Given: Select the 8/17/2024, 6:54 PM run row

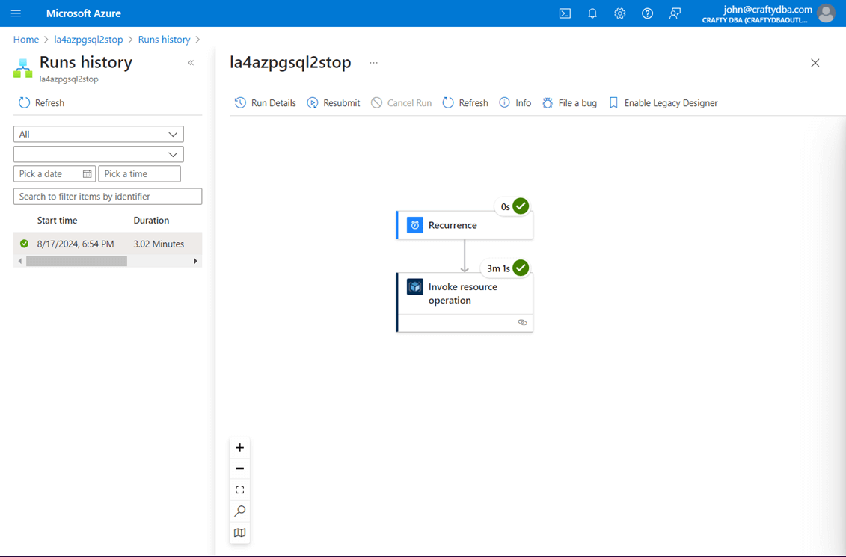Looking at the screenshot, I should pyautogui.click(x=108, y=244).
